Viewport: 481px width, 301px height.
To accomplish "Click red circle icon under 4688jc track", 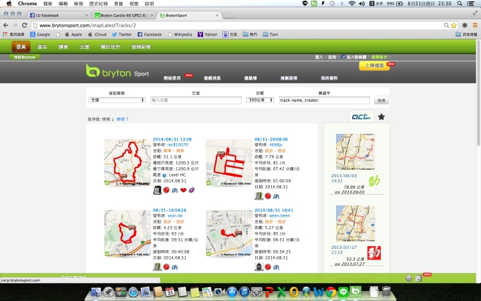I will coord(268,196).
